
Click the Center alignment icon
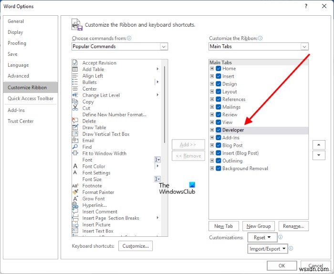pos(75,89)
